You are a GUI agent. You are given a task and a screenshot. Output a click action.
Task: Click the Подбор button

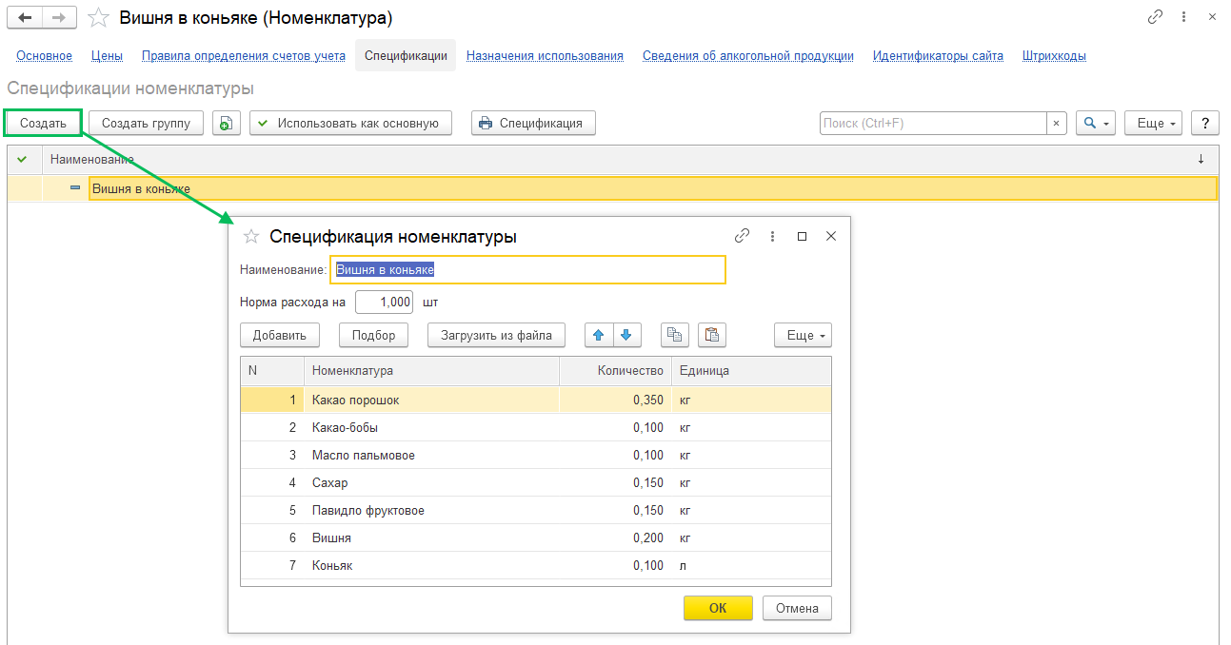[x=373, y=335]
